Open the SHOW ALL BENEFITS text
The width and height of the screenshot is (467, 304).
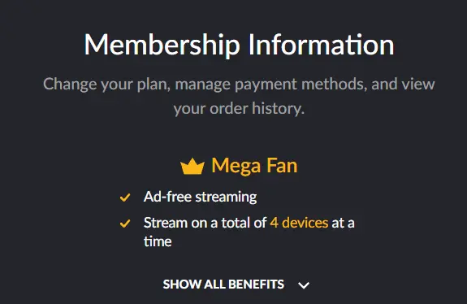(x=223, y=284)
